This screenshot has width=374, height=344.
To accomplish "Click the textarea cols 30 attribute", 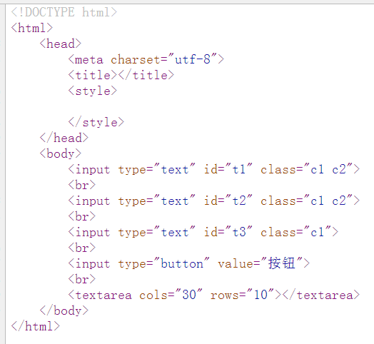I will [171, 295].
